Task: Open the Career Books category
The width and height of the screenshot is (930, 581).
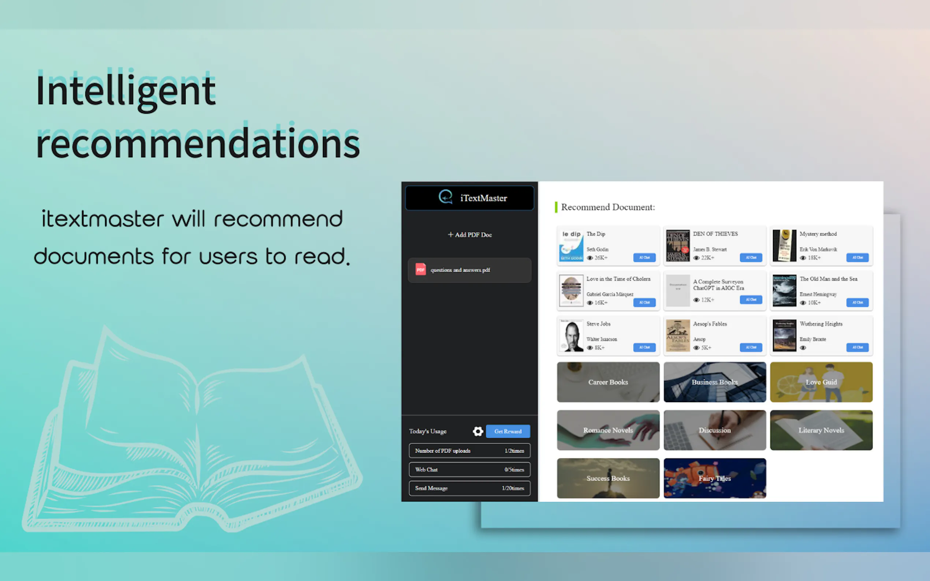Action: (608, 382)
